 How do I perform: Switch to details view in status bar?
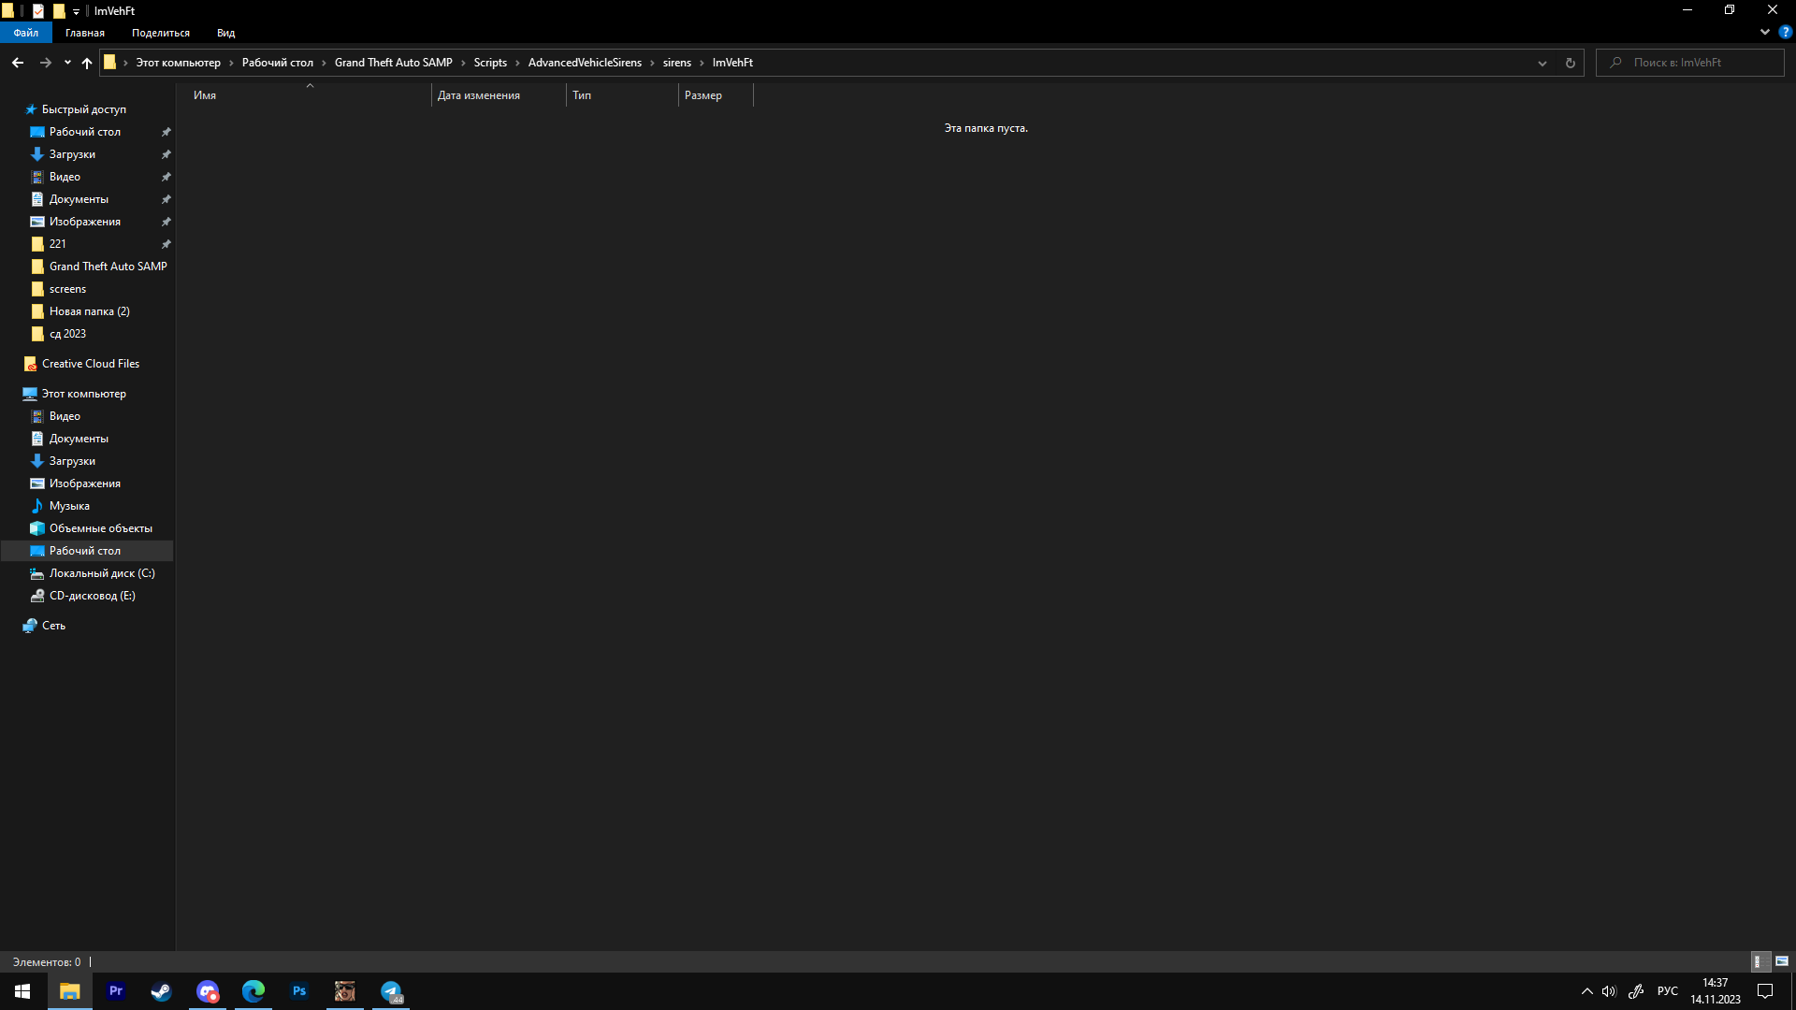pos(1758,961)
